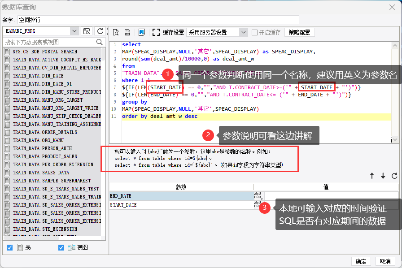Click the search magnifier icon
Image resolution: width=402 pixels, height=268 pixels.
pyautogui.click(x=100, y=42)
